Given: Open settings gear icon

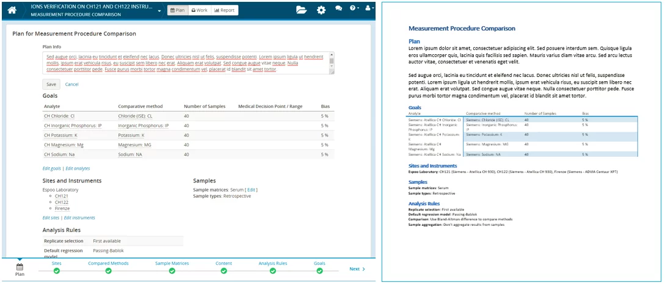Looking at the screenshot, I should tap(321, 10).
